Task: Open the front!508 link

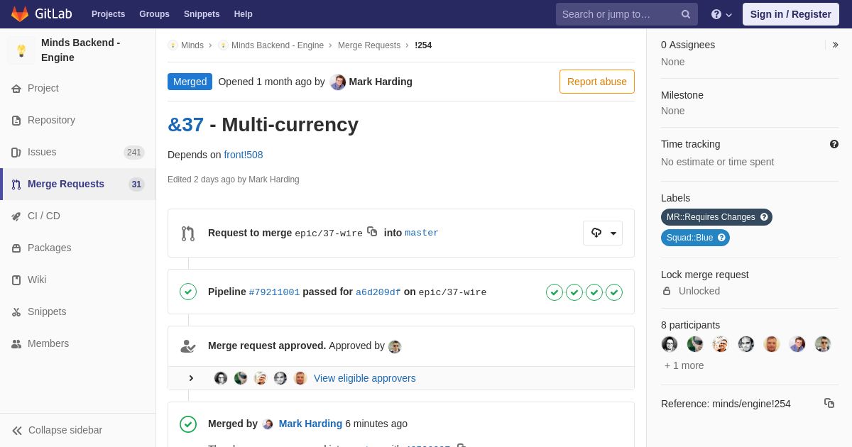Action: (244, 155)
